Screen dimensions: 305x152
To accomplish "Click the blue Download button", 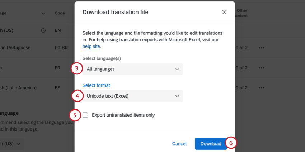I will tap(211, 143).
